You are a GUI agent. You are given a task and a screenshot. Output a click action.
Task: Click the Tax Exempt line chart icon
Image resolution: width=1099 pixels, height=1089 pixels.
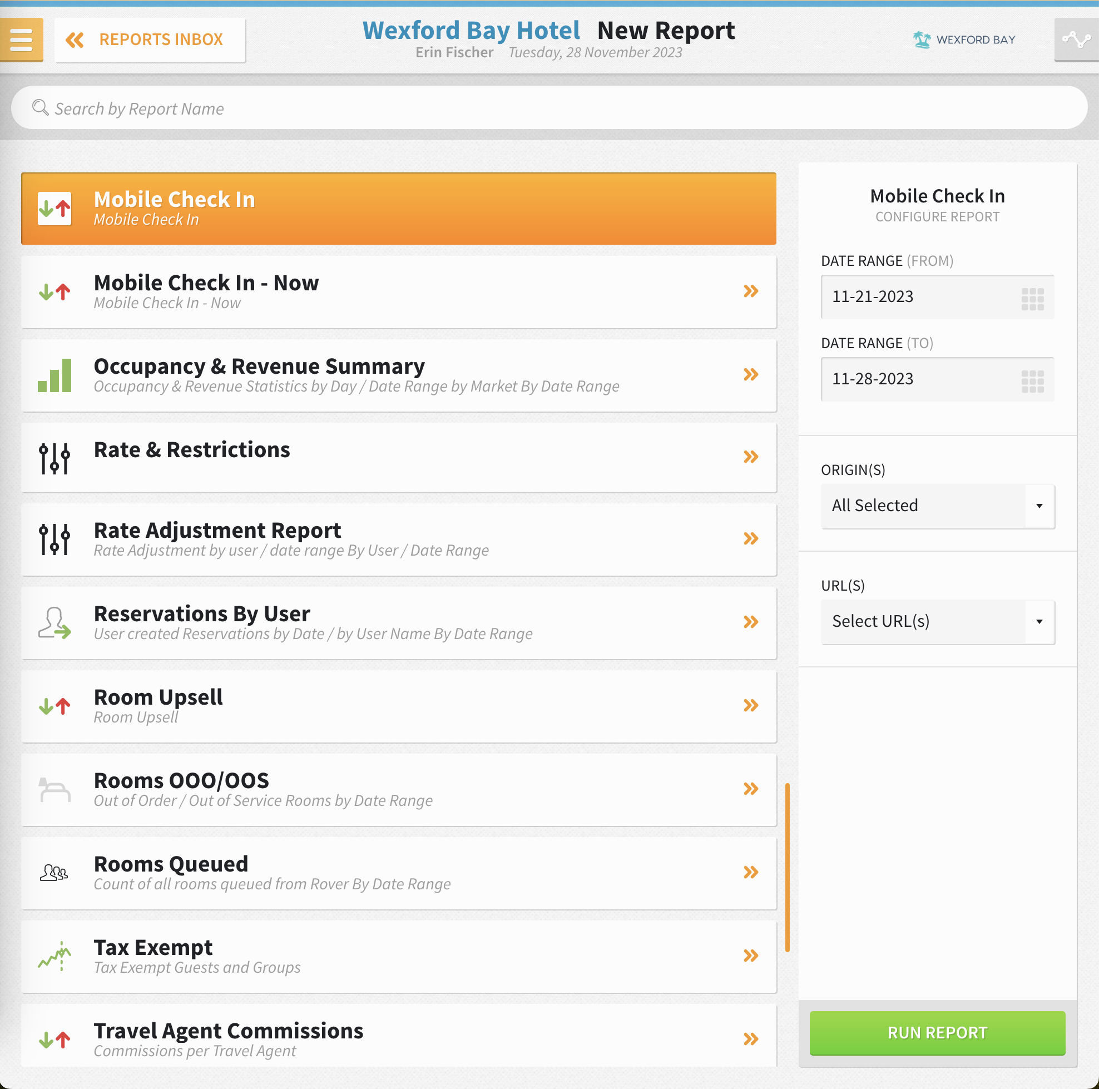click(55, 956)
